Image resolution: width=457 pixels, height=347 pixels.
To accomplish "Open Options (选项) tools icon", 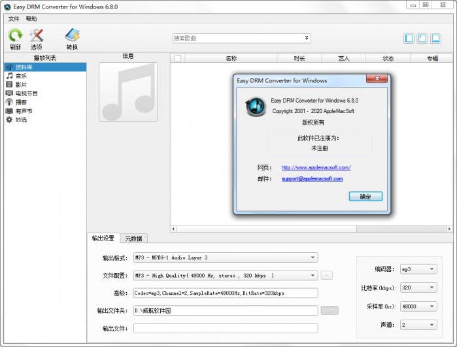I will click(37, 35).
